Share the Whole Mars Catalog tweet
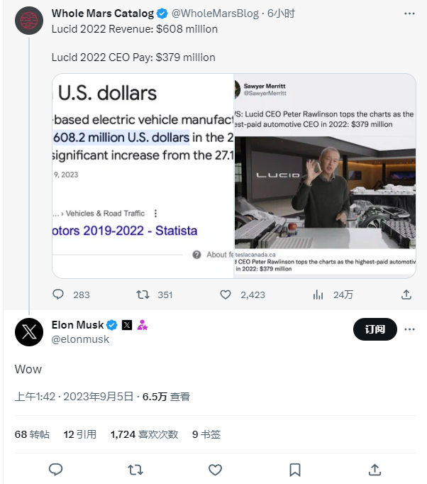The image size is (427, 484). click(406, 295)
